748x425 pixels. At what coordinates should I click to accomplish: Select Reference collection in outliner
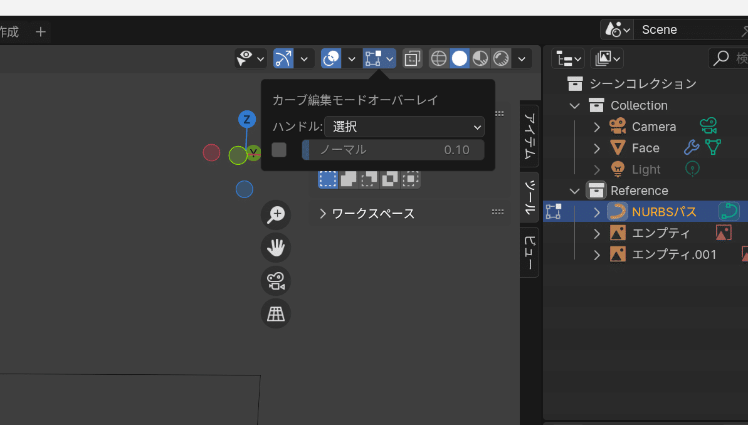tap(640, 191)
